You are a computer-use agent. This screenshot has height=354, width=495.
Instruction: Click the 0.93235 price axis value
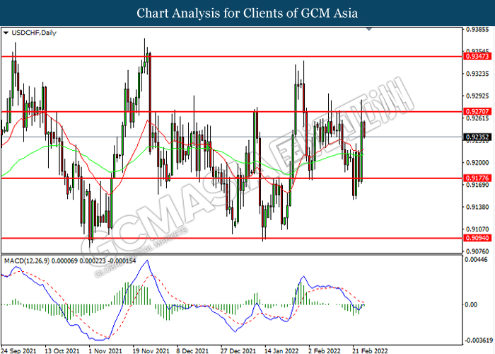(477, 74)
